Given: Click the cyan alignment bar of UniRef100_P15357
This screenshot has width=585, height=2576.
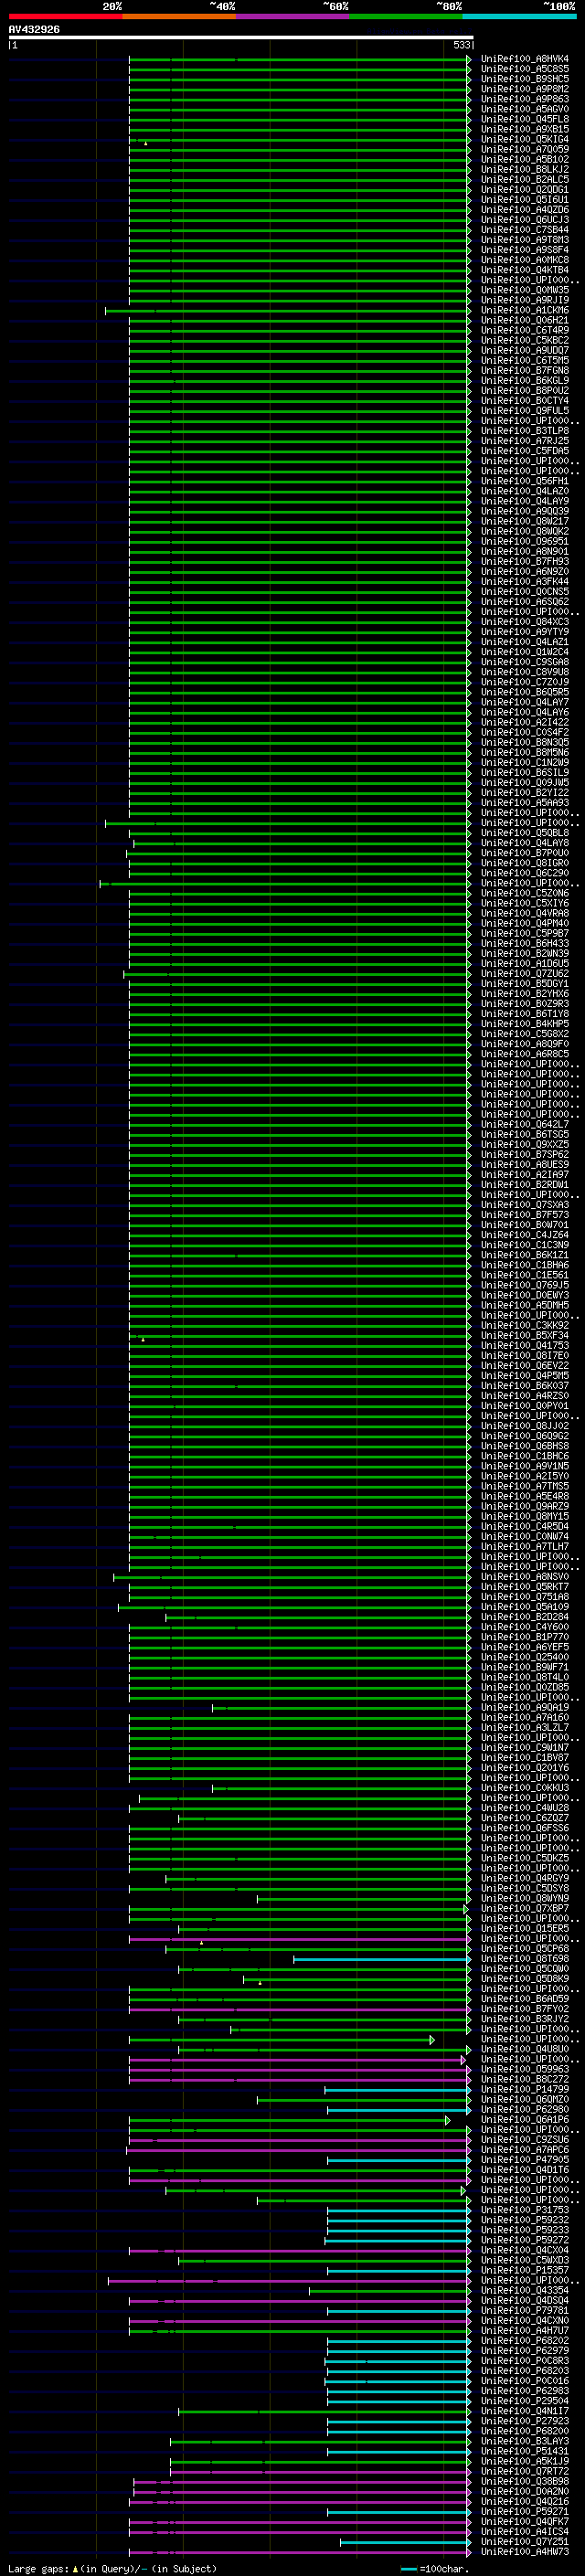Looking at the screenshot, I should [x=399, y=2270].
